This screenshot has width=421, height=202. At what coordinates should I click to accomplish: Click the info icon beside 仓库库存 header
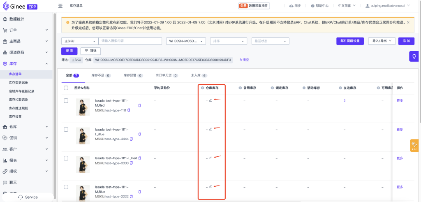pos(202,88)
